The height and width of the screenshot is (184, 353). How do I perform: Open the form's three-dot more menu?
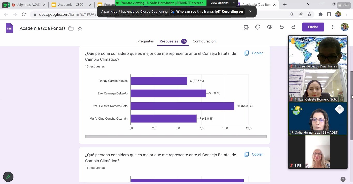(333, 27)
